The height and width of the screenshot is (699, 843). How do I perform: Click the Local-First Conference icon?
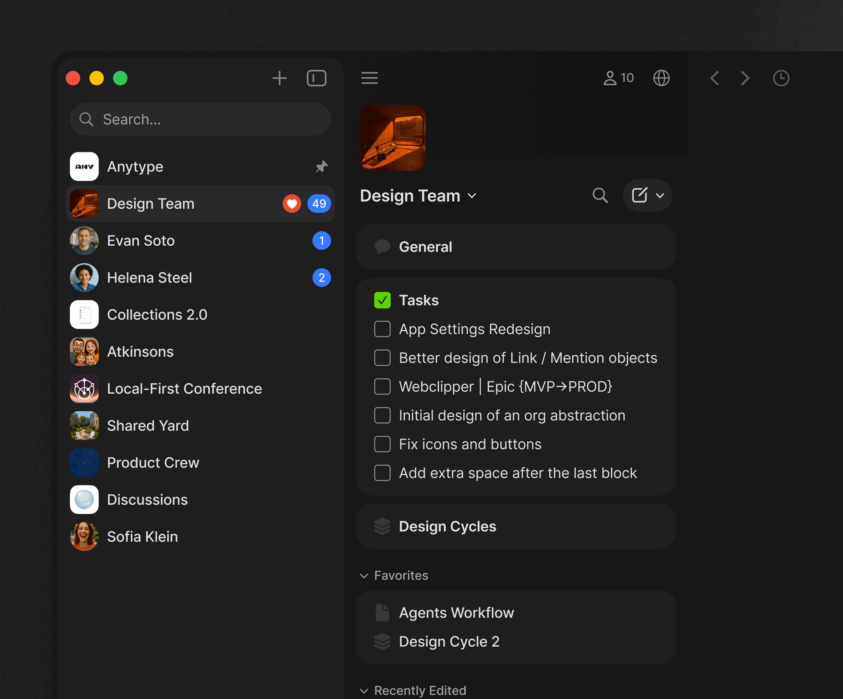point(84,388)
